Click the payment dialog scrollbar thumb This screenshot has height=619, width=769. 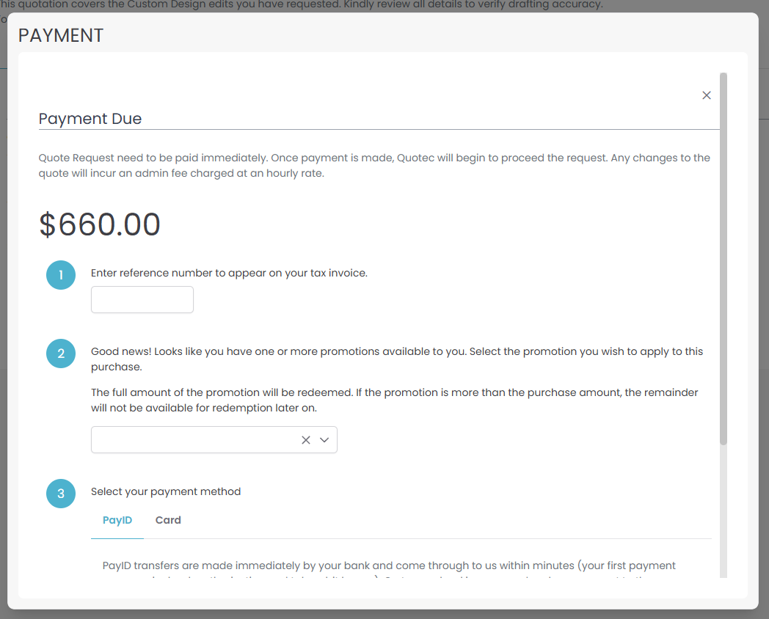tap(724, 257)
